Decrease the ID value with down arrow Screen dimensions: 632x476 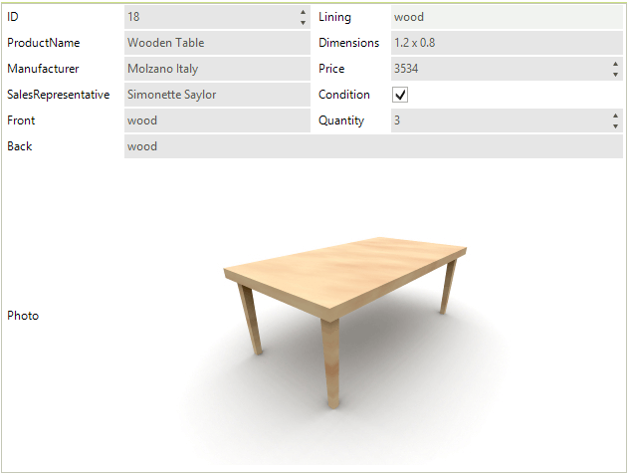(303, 23)
